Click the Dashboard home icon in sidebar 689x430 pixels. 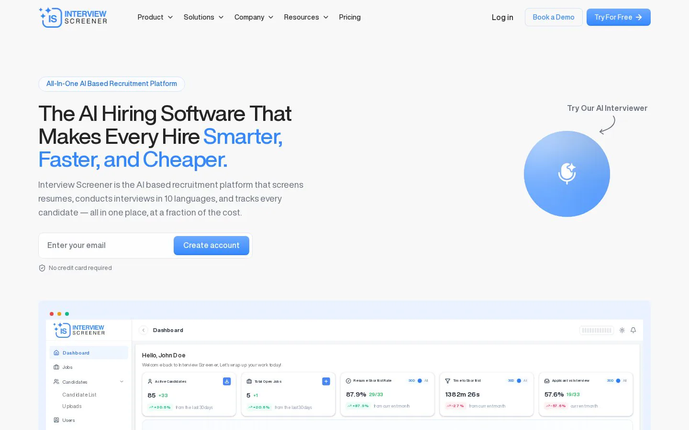(x=56, y=353)
